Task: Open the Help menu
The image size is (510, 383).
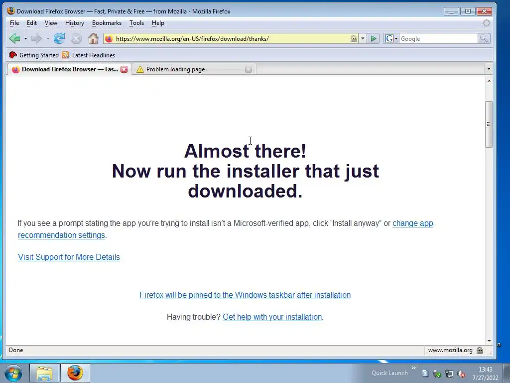Action: [158, 23]
